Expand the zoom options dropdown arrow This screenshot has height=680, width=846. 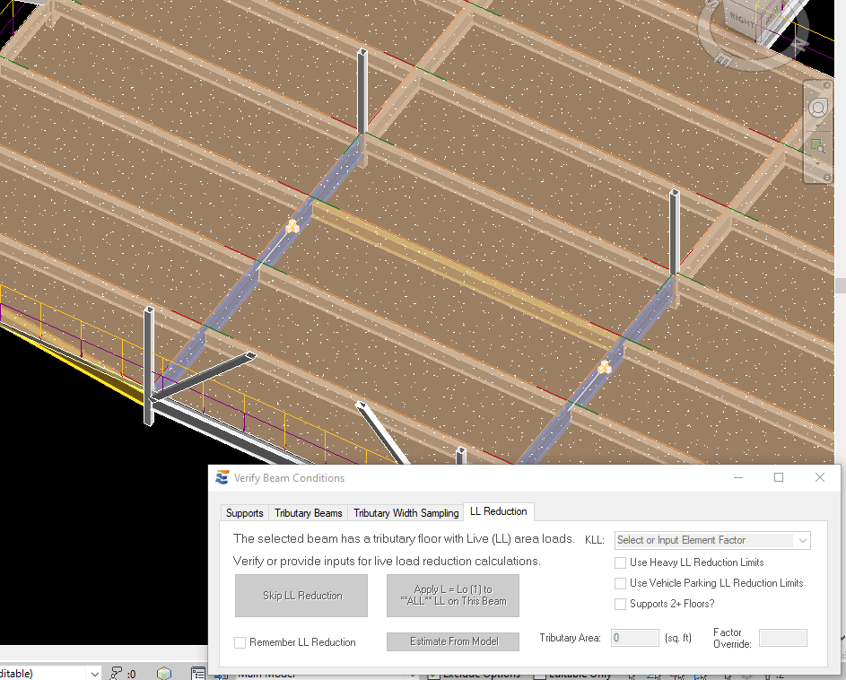[818, 163]
